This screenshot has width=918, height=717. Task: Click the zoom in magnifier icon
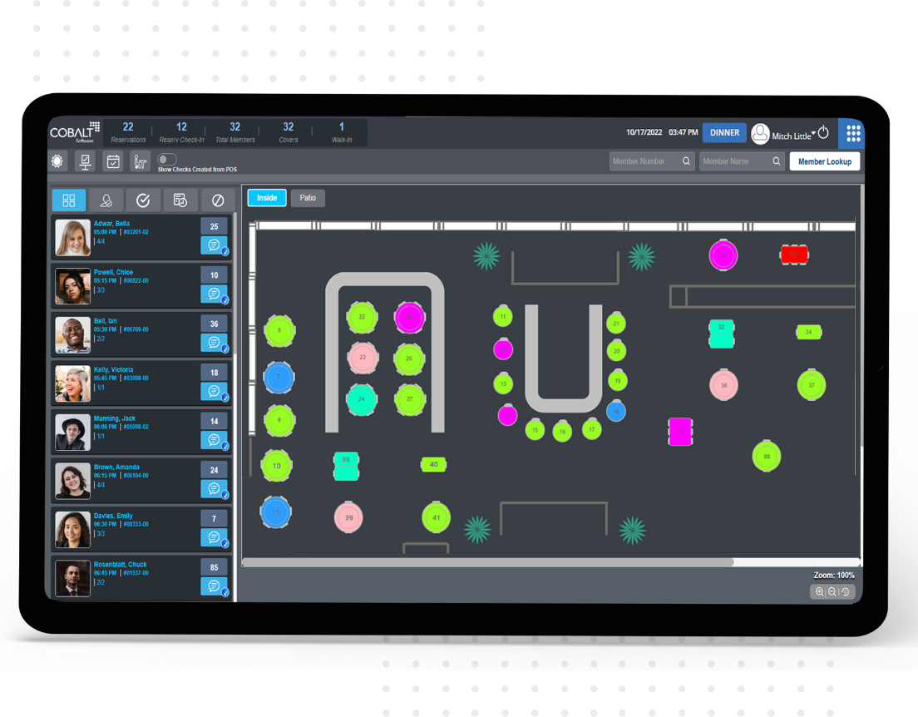[820, 591]
